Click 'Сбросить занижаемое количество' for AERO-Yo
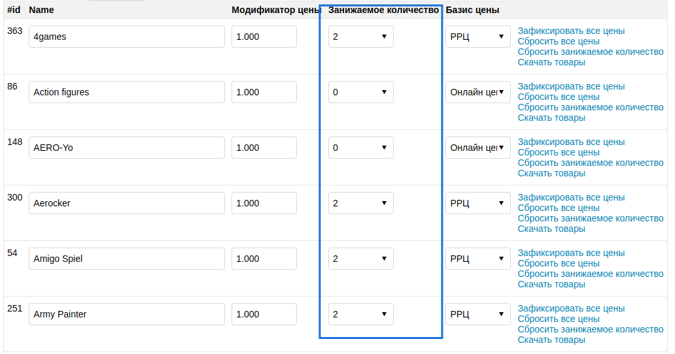Image resolution: width=675 pixels, height=354 pixels. [591, 163]
